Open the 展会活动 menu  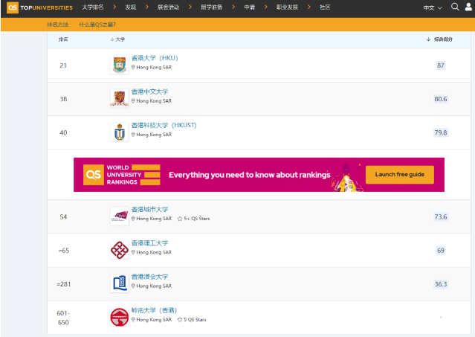coord(169,7)
